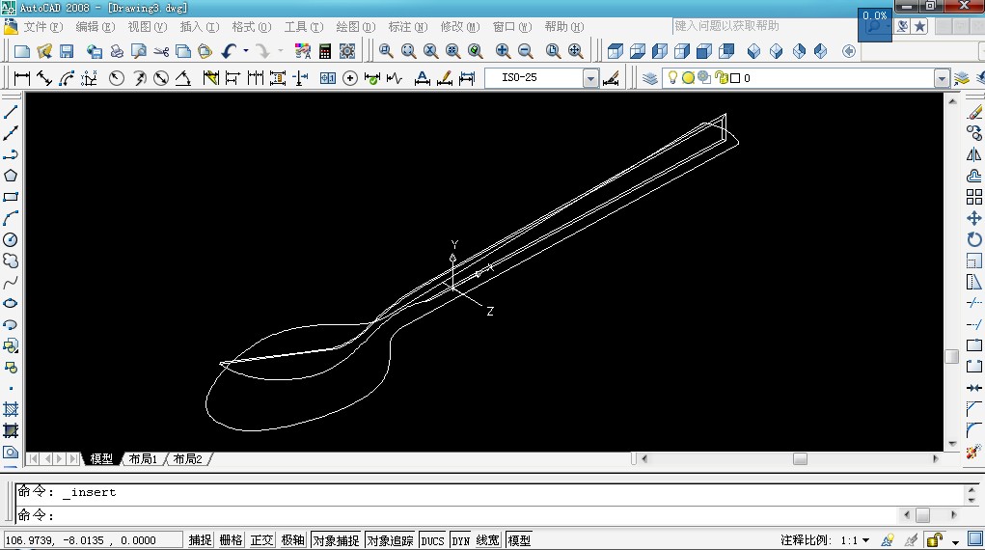Select the Line tool in the draw toolbar
This screenshot has width=985, height=550.
point(11,112)
